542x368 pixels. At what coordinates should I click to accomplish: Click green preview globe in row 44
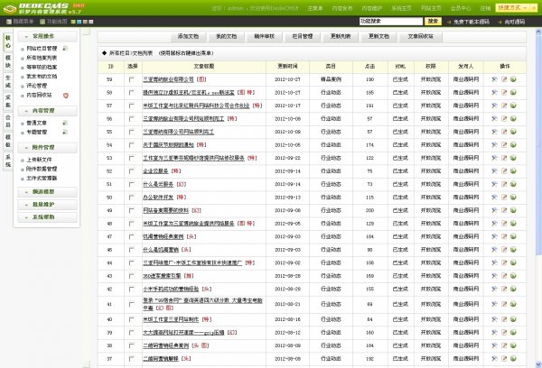[513, 263]
